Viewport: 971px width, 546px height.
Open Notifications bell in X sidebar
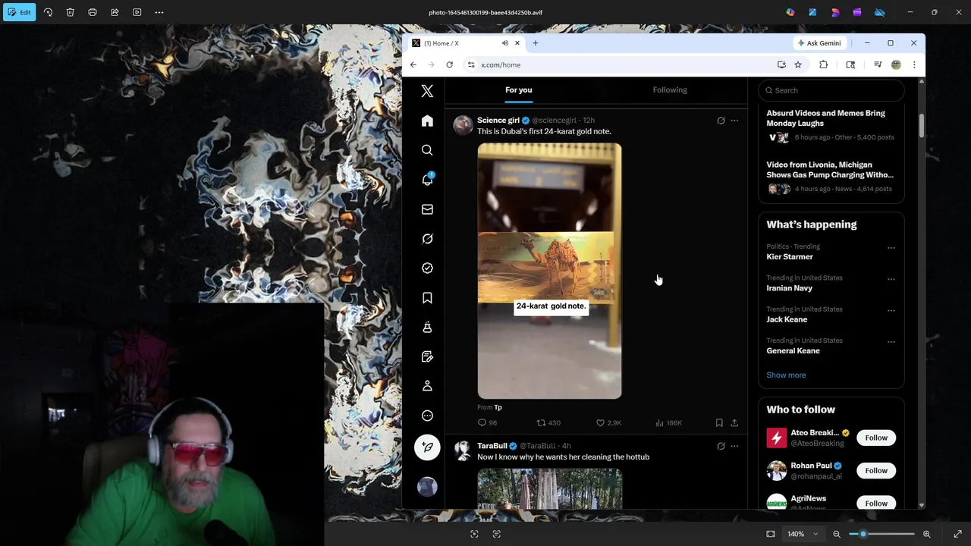[x=427, y=180]
